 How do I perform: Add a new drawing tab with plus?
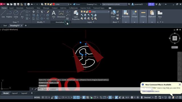point(26,25)
